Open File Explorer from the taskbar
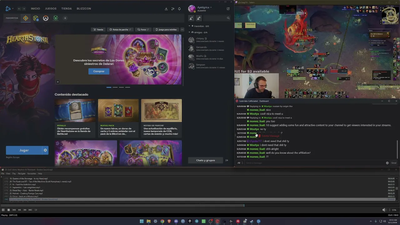 (x=148, y=221)
